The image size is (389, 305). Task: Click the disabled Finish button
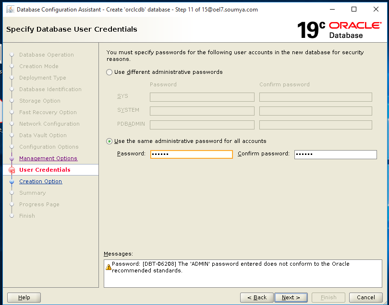328,297
